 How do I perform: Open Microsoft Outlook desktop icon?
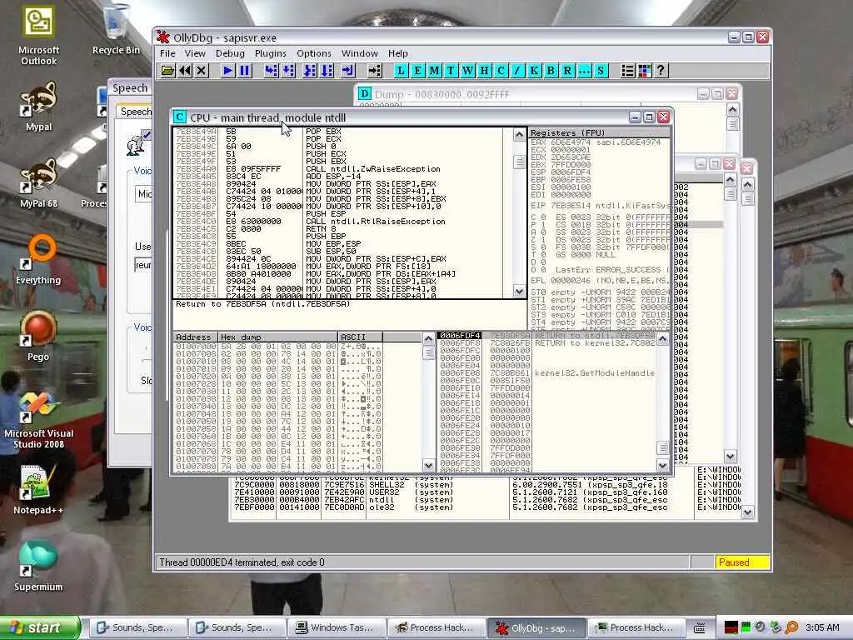pos(38,36)
